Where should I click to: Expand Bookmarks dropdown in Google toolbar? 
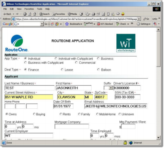[x=81, y=24]
